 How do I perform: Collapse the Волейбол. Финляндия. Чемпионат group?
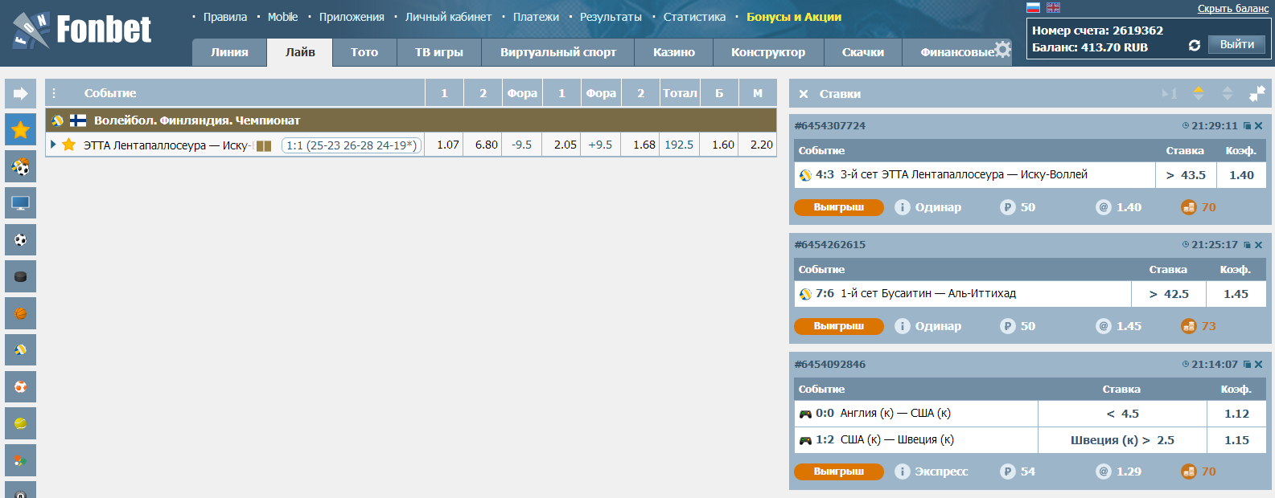point(410,120)
